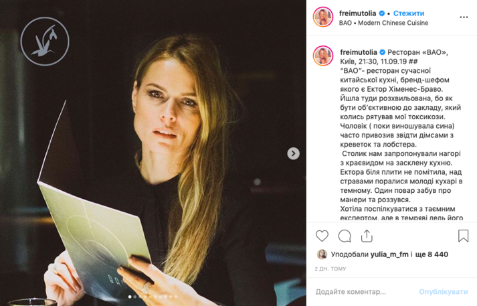Share the post using the share icon

pyautogui.click(x=367, y=236)
